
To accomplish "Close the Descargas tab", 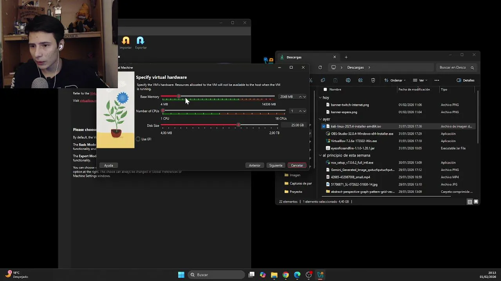I will 335,57.
